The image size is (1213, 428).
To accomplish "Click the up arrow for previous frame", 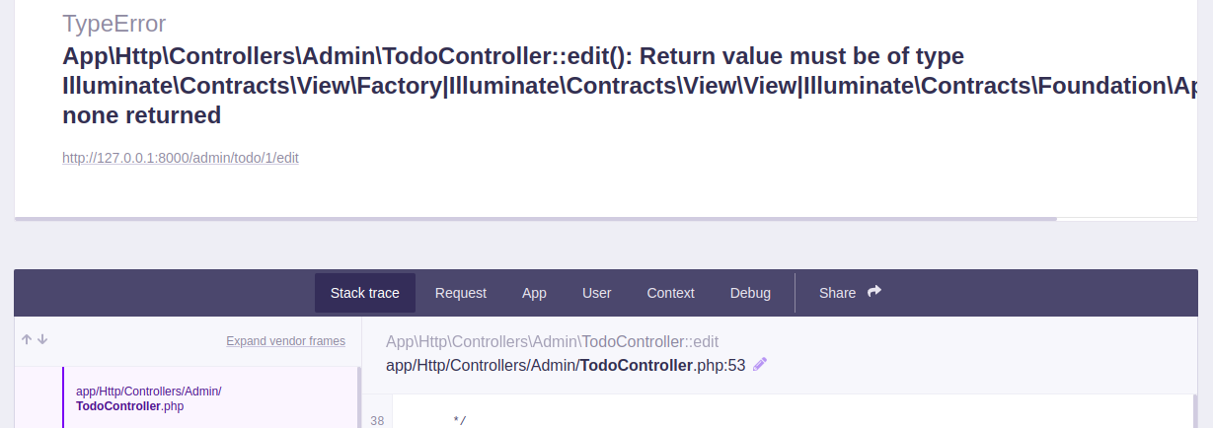I will point(27,339).
